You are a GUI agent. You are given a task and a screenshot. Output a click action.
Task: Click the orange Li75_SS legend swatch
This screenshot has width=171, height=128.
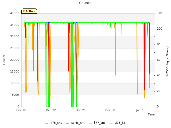pos(111,123)
